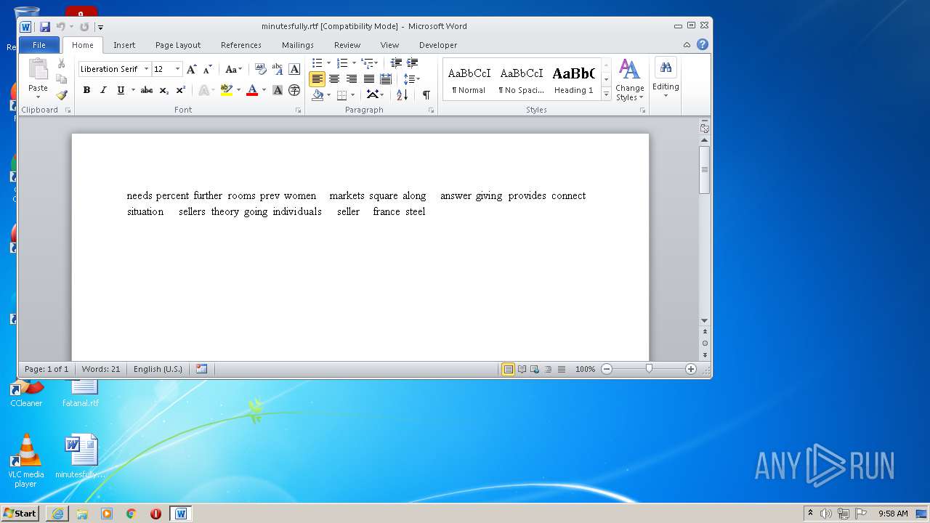Open Line Spacing dropdown
This screenshot has width=930, height=523.
[x=411, y=79]
